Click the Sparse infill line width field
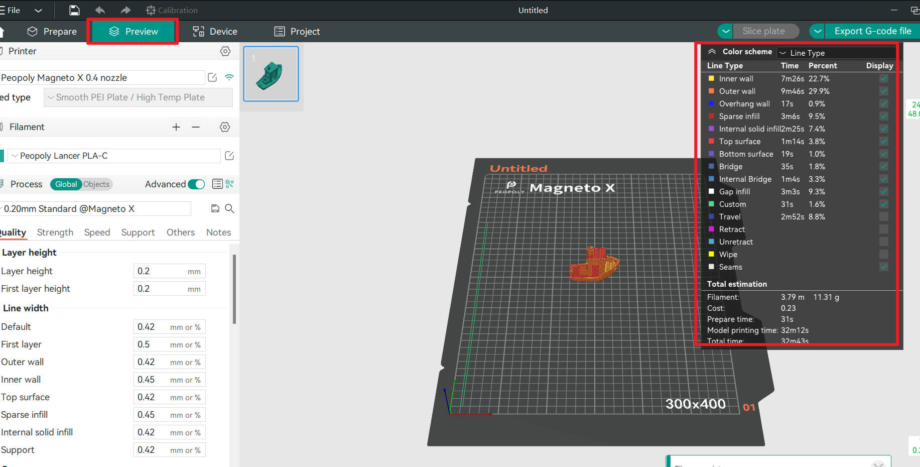 click(169, 415)
